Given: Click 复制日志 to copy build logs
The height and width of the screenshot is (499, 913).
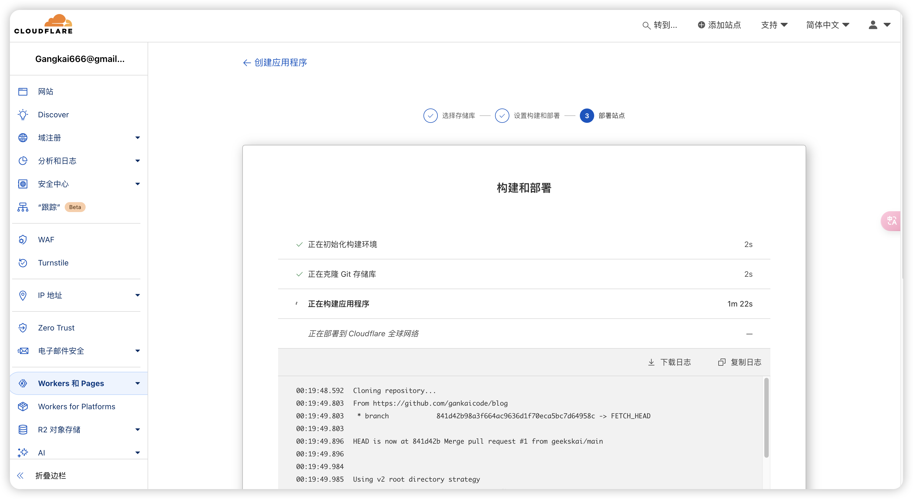Looking at the screenshot, I should (740, 362).
